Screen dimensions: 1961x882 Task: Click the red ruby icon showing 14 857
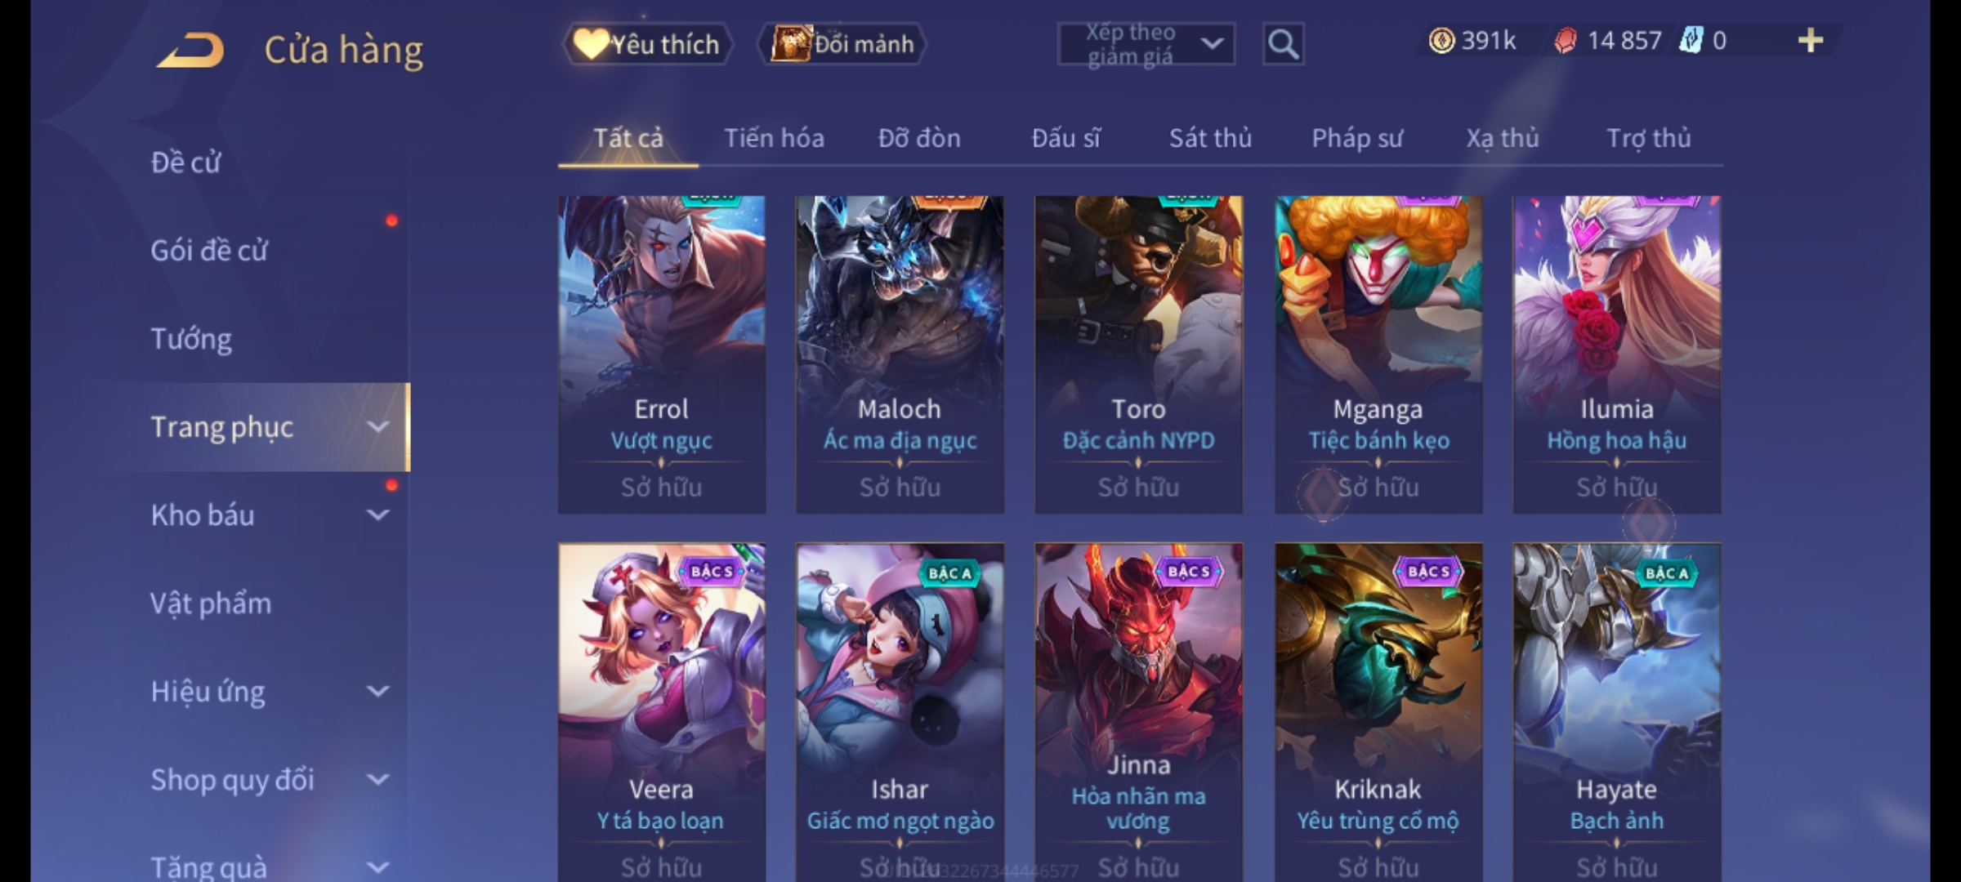click(1565, 41)
